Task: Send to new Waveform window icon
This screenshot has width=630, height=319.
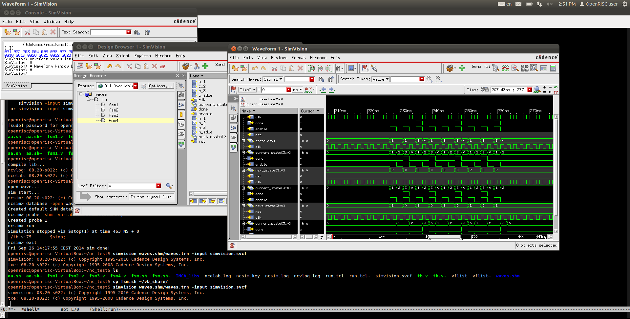Action: (x=506, y=68)
